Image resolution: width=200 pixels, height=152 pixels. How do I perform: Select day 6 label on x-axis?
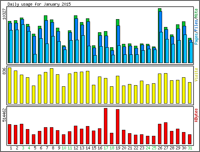41,148
